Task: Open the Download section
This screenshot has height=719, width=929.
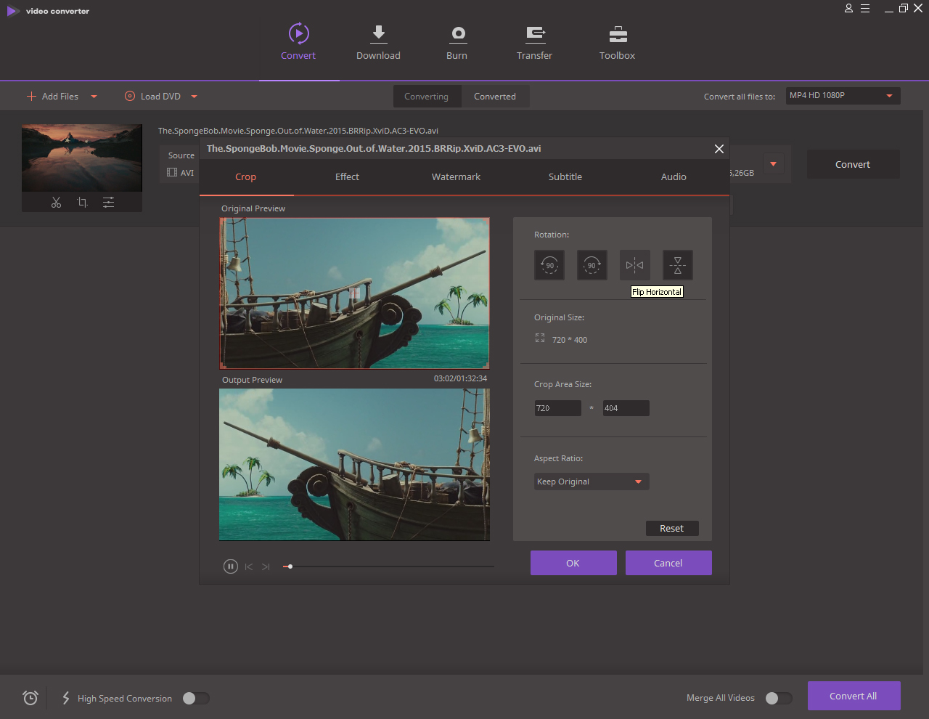Action: pyautogui.click(x=378, y=41)
